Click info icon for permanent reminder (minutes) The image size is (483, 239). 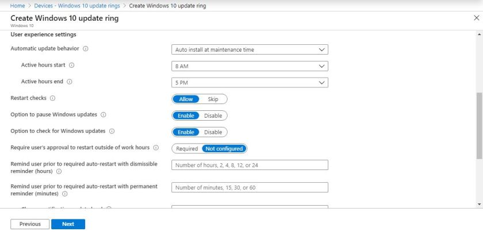pyautogui.click(x=64, y=194)
